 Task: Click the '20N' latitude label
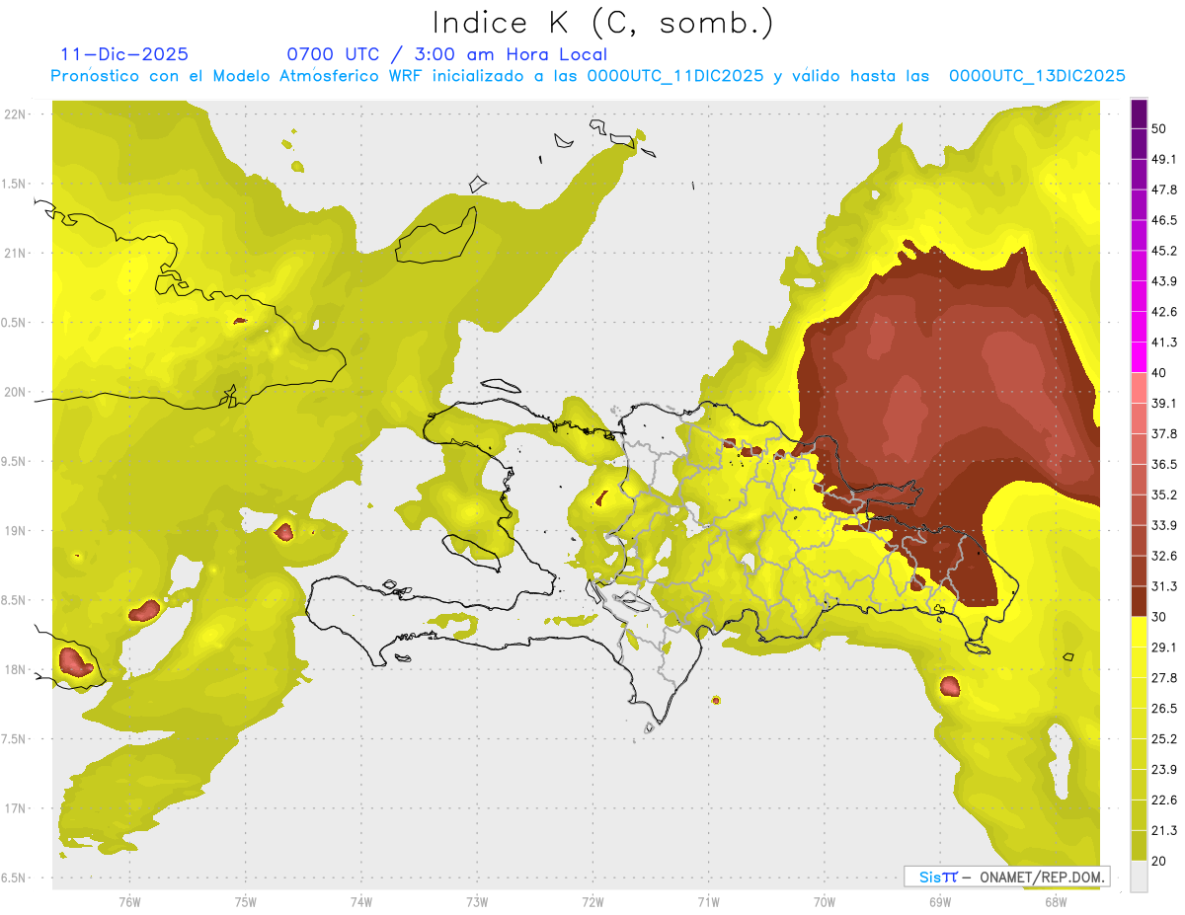16,392
